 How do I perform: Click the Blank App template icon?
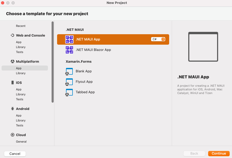69,72
